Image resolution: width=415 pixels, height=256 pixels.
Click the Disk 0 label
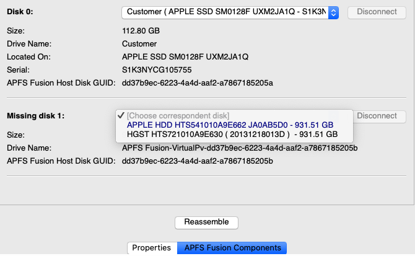(x=20, y=12)
